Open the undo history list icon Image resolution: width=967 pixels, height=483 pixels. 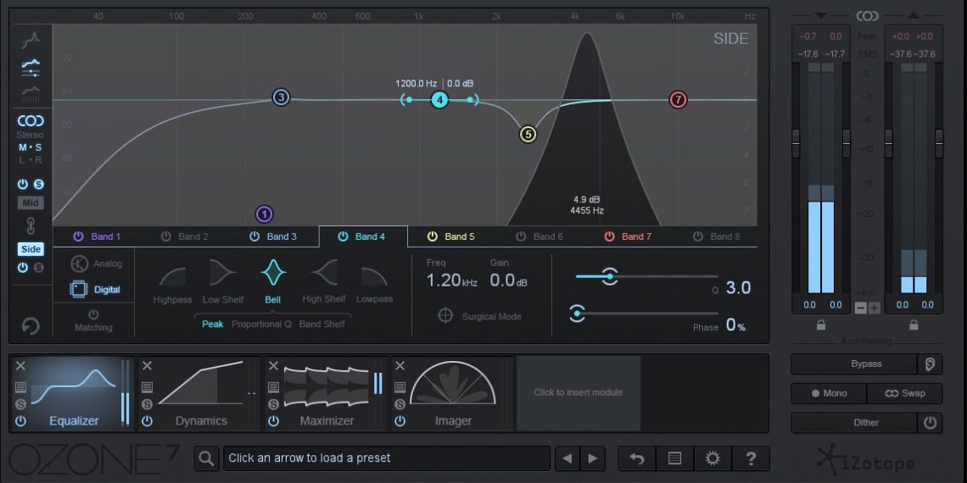pyautogui.click(x=674, y=458)
